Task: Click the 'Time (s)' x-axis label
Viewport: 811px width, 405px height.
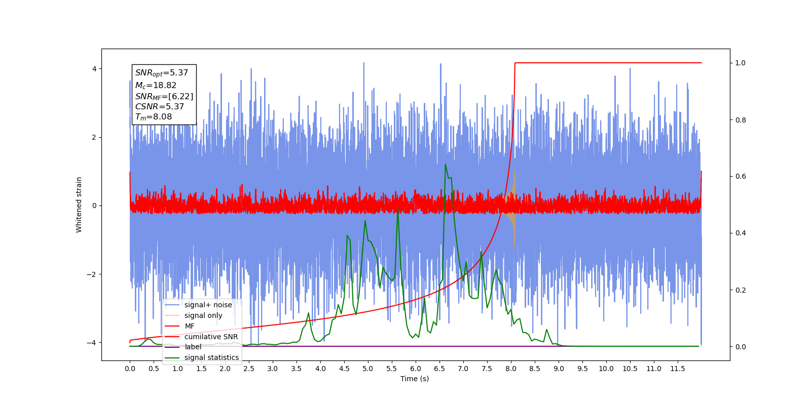Action: click(415, 379)
